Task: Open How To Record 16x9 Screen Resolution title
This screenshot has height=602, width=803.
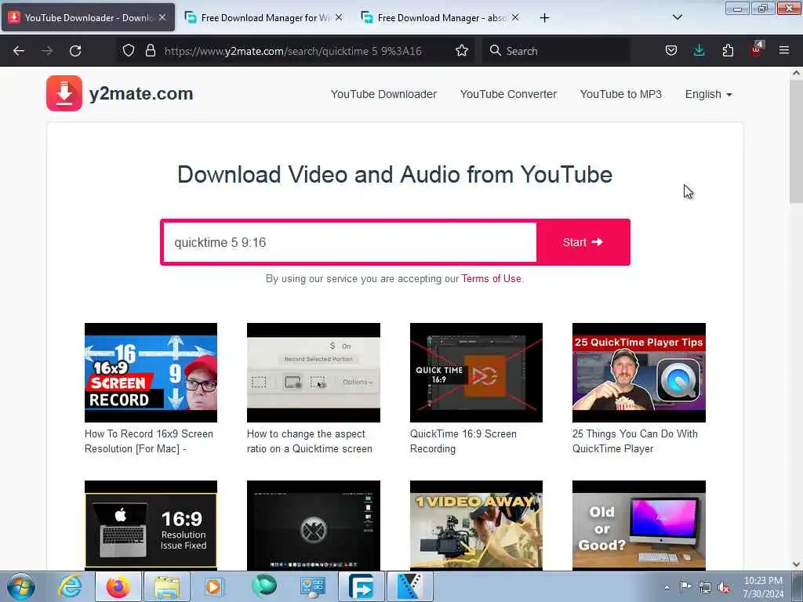Action: click(x=148, y=441)
